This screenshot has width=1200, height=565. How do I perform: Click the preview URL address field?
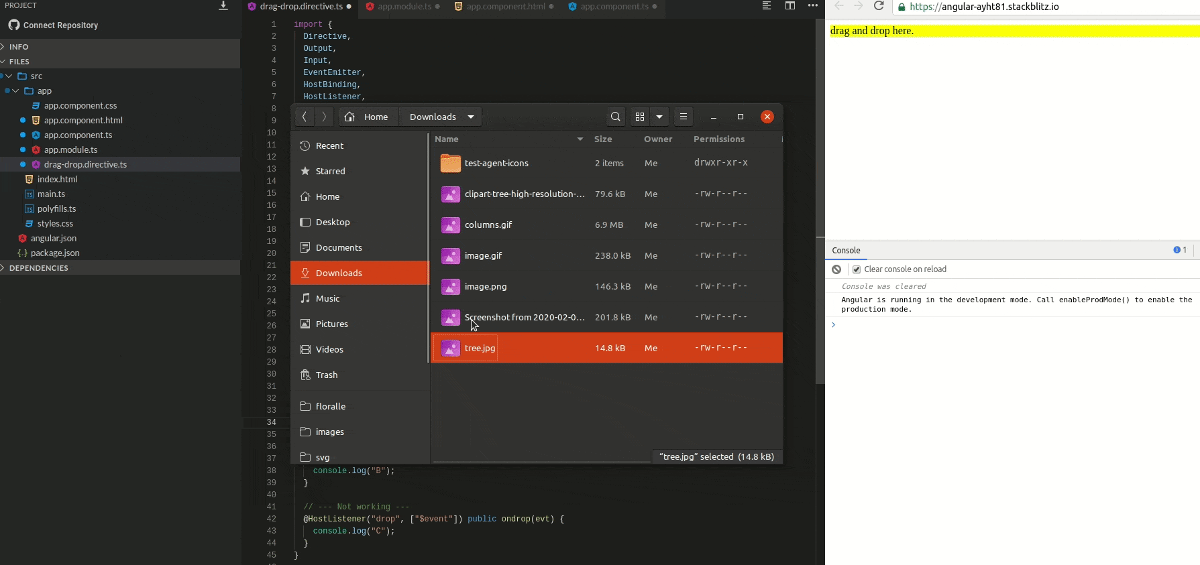1046,7
